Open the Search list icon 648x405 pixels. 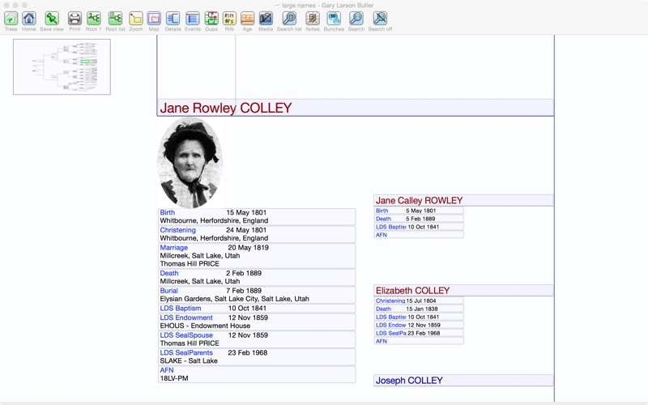coord(289,19)
